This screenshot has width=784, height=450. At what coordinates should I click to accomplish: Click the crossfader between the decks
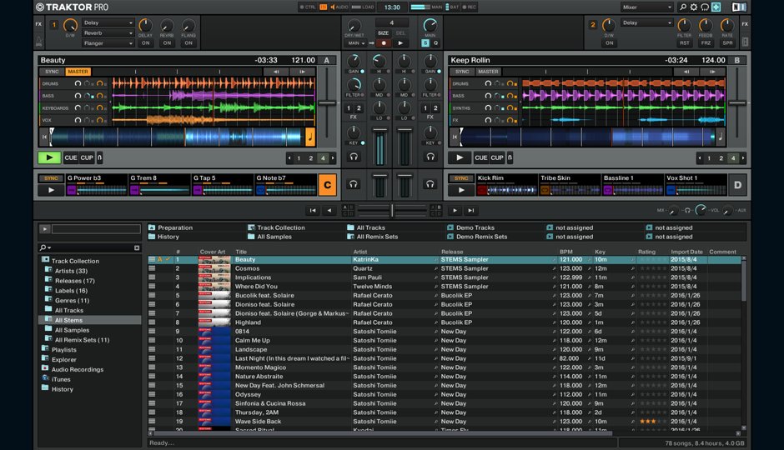[392, 210]
